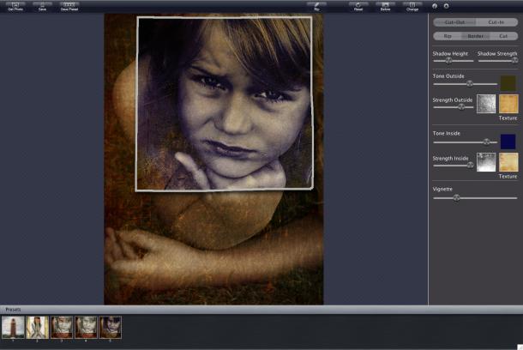Pick the orange Texture thumbnail for outside

(508, 104)
